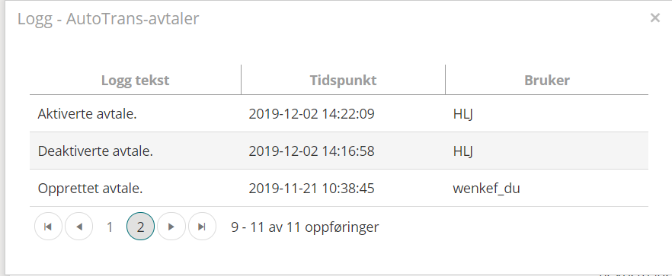The image size is (672, 276).
Task: Click the 9 - 11 av 11 oppføringer label
Action: point(305,227)
